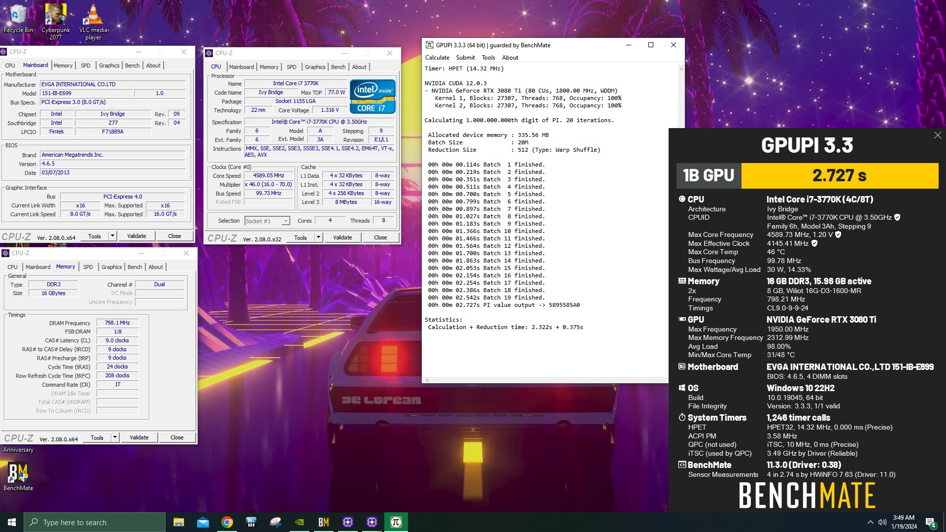
Task: Click the multiplier x 46.0 value
Action: coord(269,185)
